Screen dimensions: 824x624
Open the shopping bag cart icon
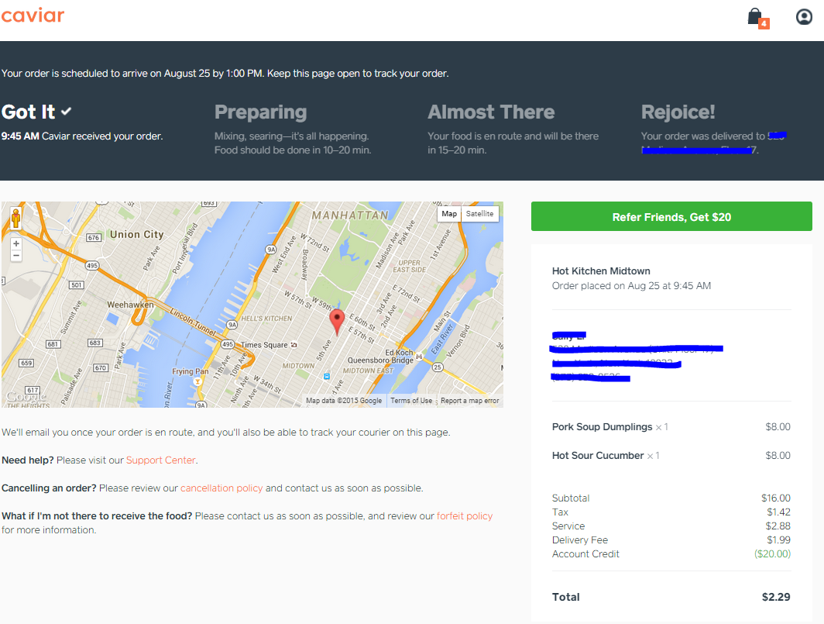(x=757, y=18)
